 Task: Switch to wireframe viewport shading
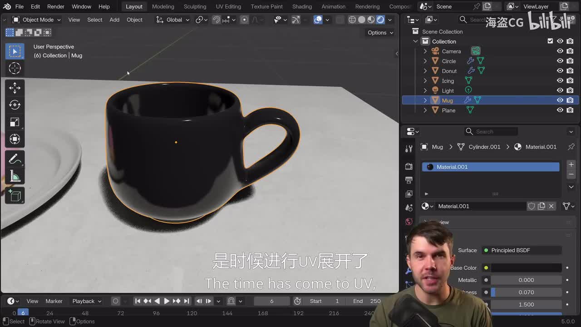352,20
